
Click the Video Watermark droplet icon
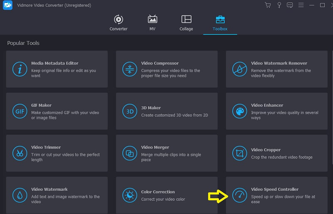pos(20,195)
